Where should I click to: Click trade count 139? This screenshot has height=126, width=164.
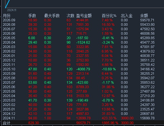point(69,100)
